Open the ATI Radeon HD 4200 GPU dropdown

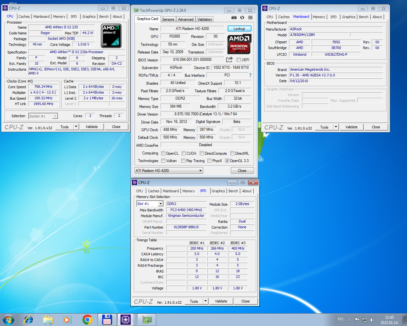click(x=169, y=171)
